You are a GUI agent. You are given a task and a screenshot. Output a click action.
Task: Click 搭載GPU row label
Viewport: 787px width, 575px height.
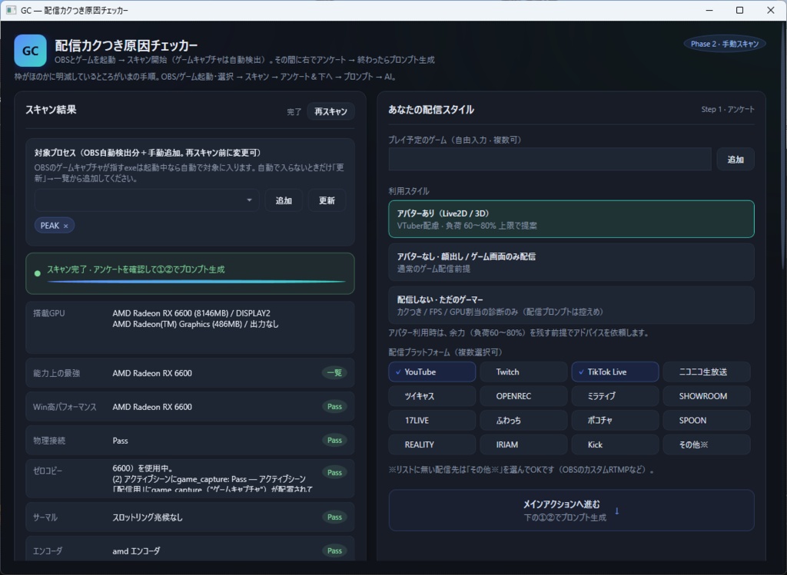(x=48, y=313)
